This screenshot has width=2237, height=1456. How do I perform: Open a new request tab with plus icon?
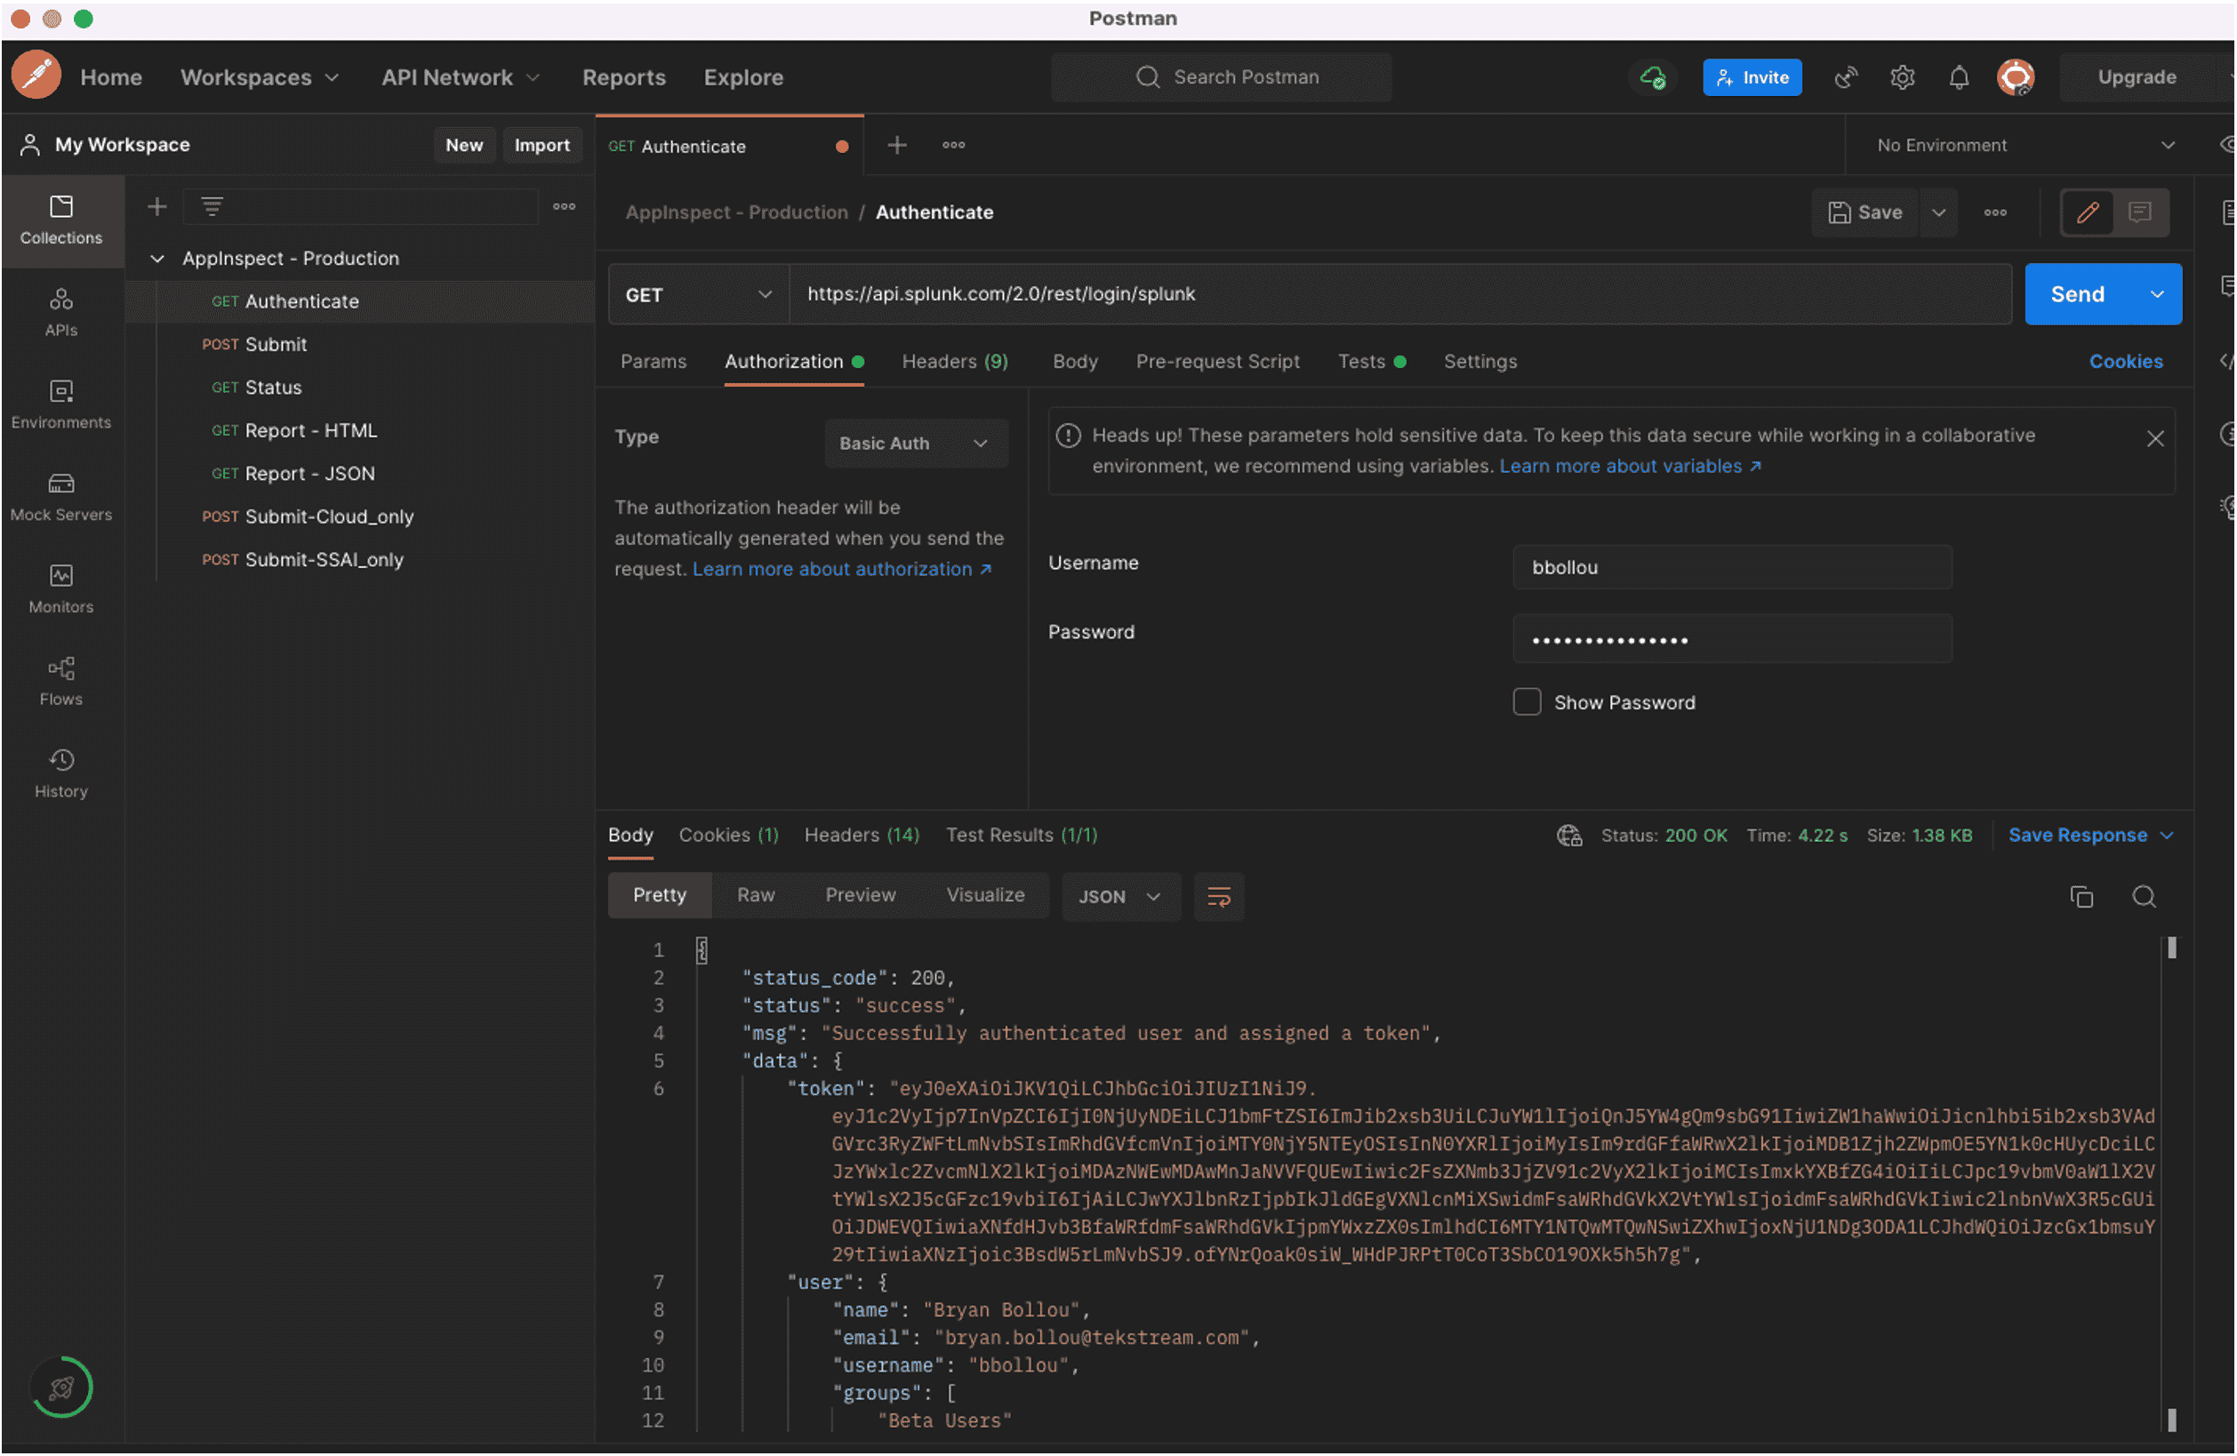click(897, 145)
